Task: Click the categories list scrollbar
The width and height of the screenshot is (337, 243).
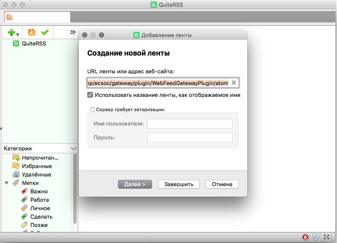Action: click(75, 189)
